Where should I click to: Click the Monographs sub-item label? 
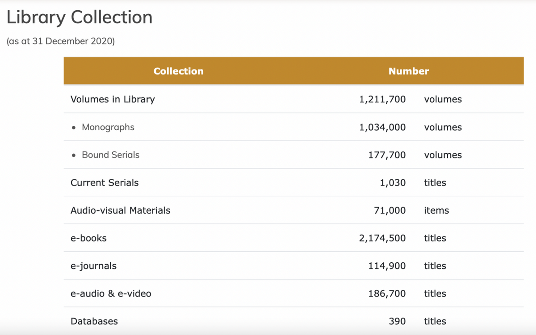pos(108,127)
